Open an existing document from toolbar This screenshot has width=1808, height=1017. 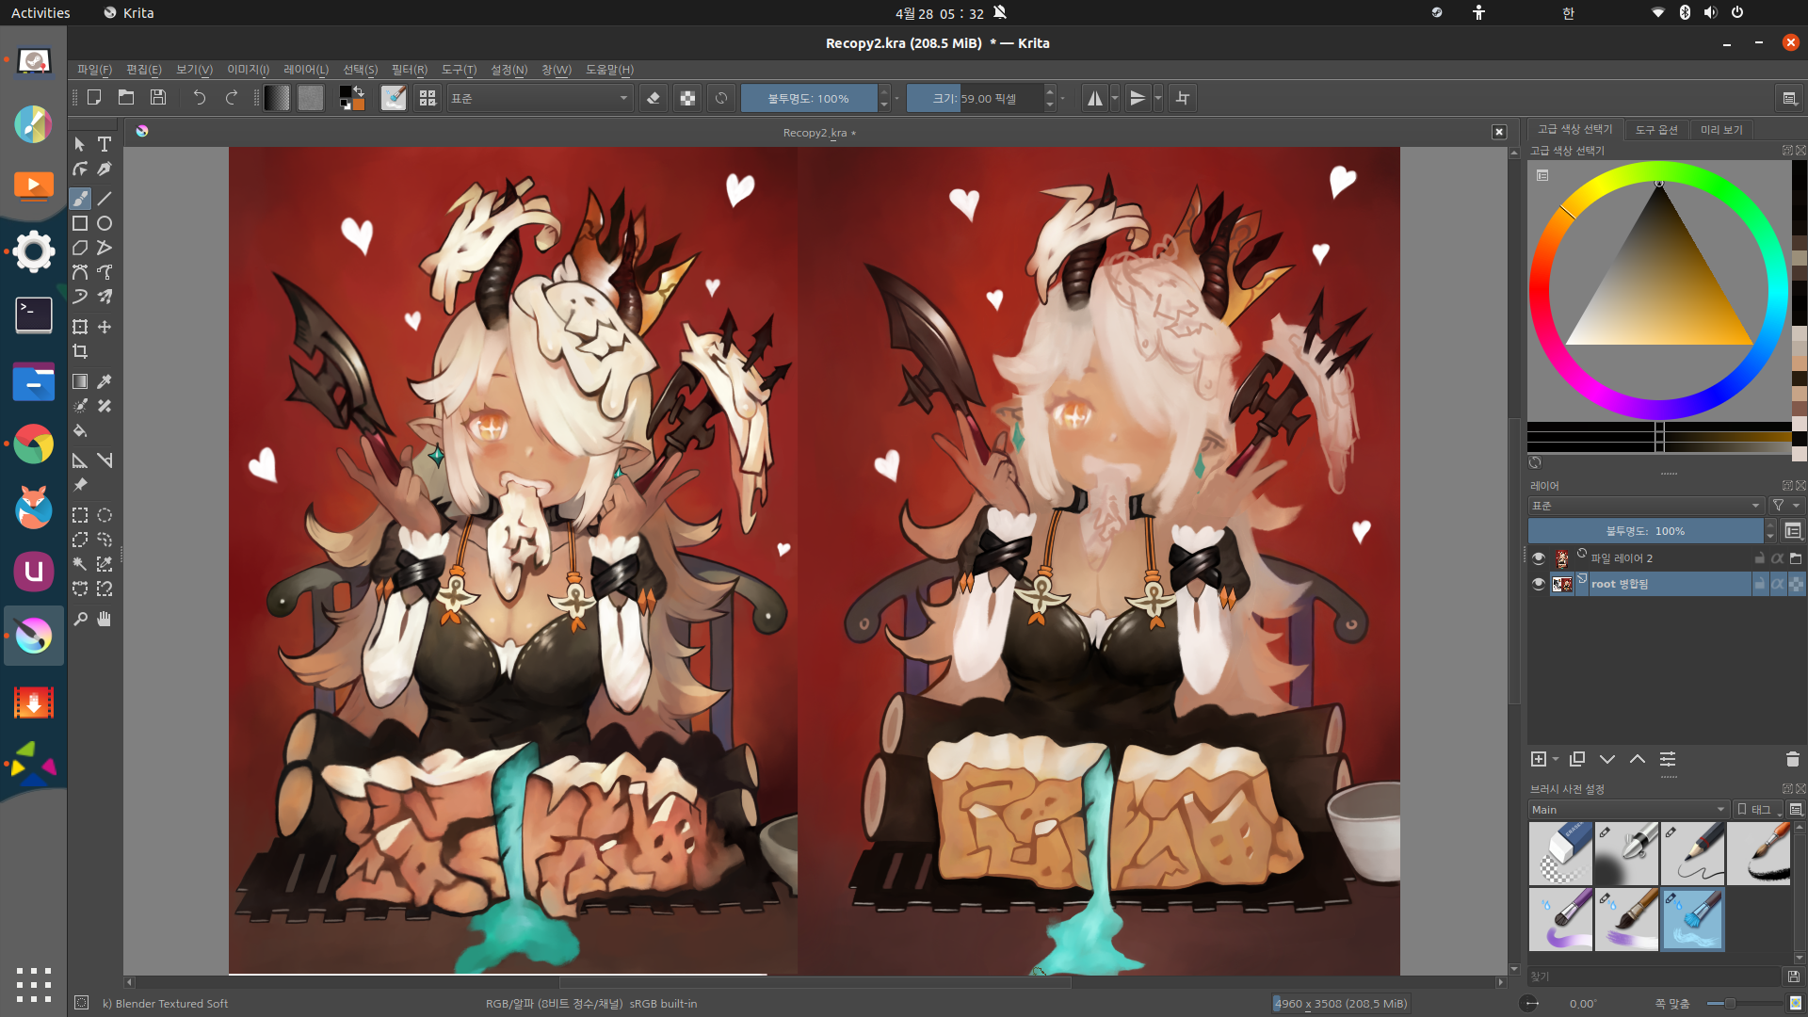[x=126, y=97]
